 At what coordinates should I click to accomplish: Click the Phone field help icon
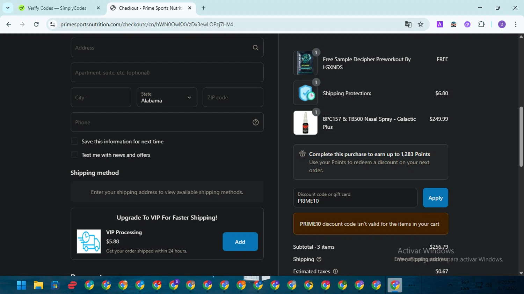[256, 122]
